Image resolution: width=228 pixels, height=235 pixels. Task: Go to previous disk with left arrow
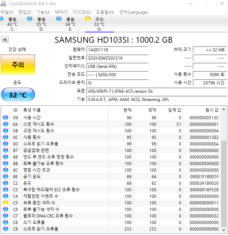click(5, 40)
